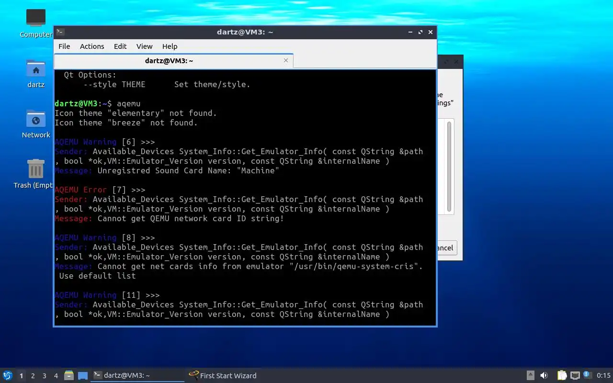This screenshot has height=383, width=613.
Task: Switch to workspace 3 in pager
Action: [x=44, y=376]
